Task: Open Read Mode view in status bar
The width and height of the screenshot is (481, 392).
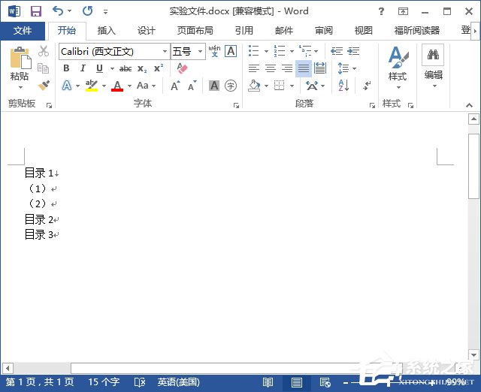Action: click(x=269, y=382)
